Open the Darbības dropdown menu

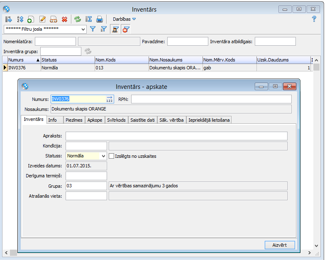[x=124, y=19]
